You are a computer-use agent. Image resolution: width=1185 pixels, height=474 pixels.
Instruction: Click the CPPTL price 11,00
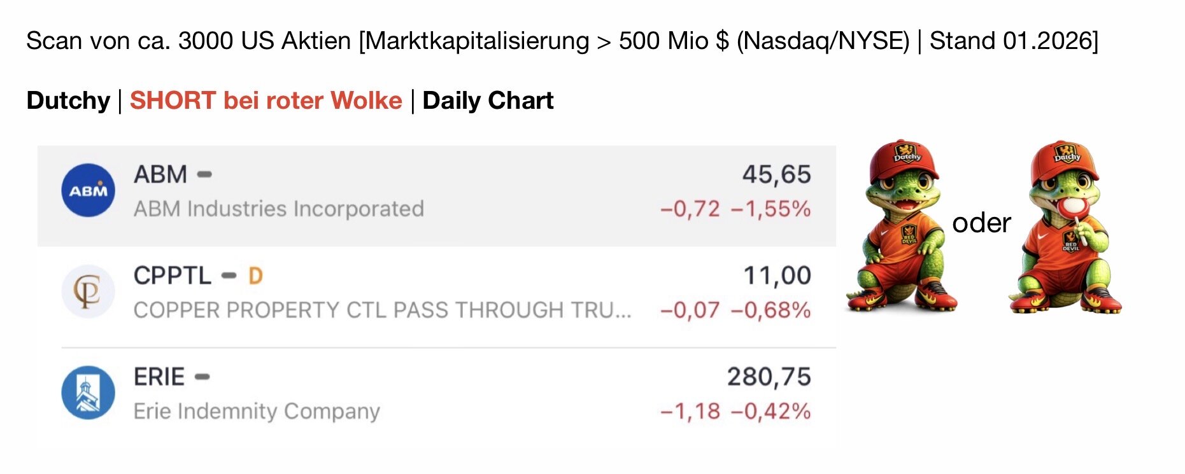(777, 276)
